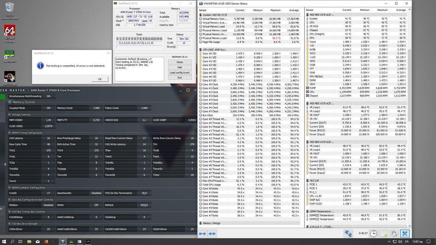Select NUC126 sensor group header

356,181
